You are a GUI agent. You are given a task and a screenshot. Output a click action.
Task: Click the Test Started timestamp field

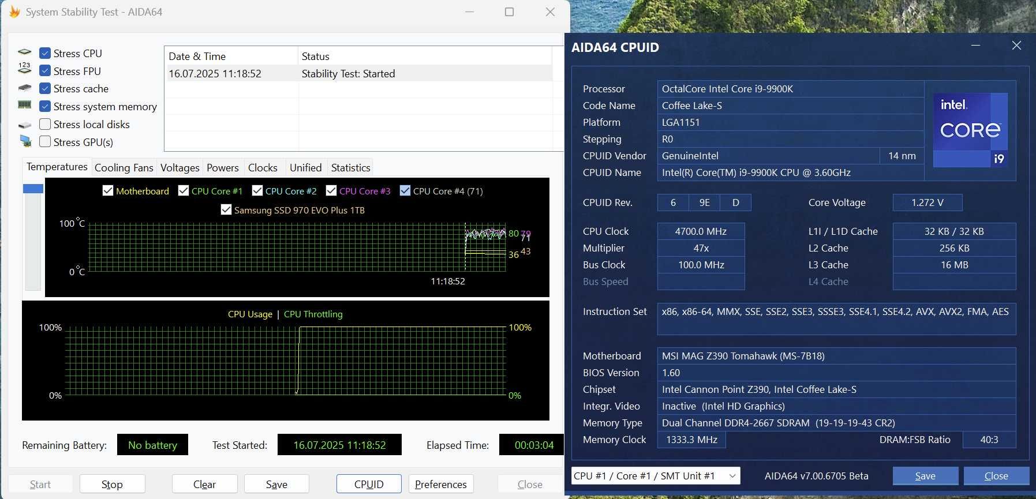[x=339, y=445]
